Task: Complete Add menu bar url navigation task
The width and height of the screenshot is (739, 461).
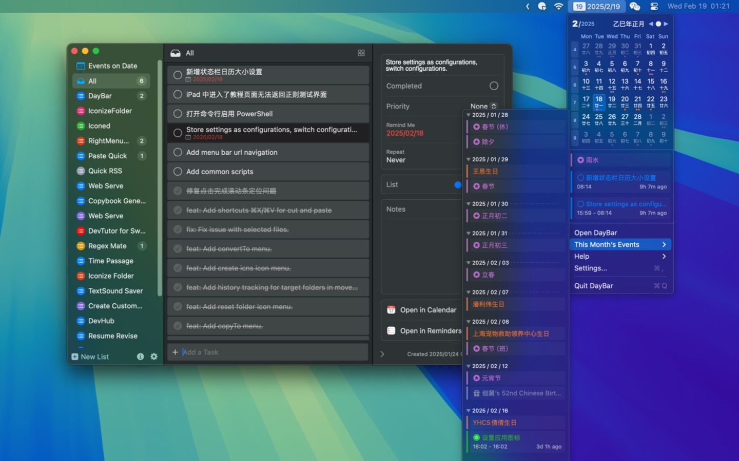Action: pyautogui.click(x=178, y=152)
